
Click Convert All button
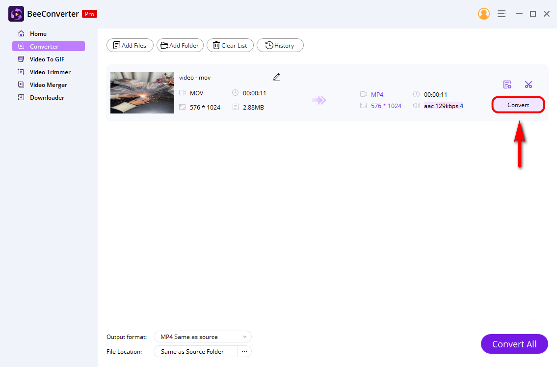514,344
